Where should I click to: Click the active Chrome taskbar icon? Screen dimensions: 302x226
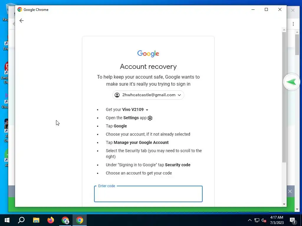[x=80, y=220]
